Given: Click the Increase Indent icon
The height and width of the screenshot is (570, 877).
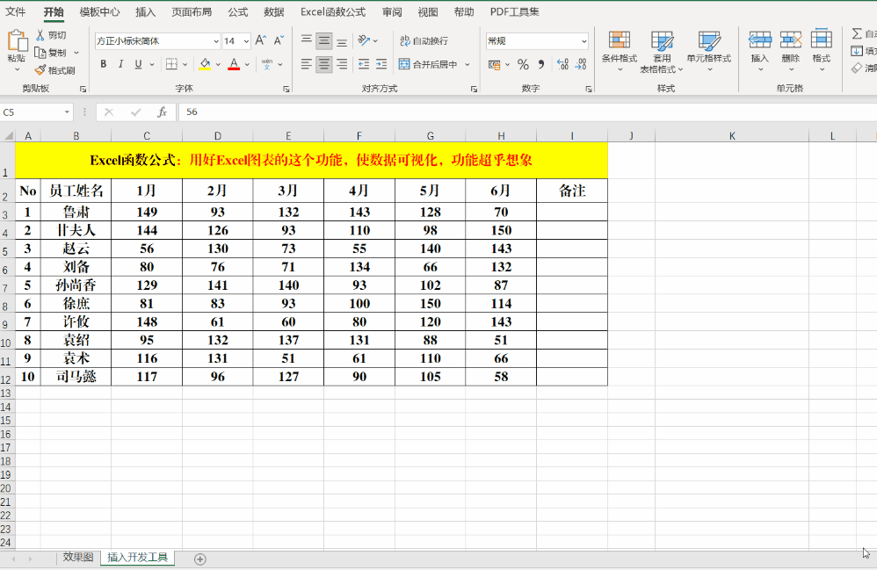Looking at the screenshot, I should (381, 64).
